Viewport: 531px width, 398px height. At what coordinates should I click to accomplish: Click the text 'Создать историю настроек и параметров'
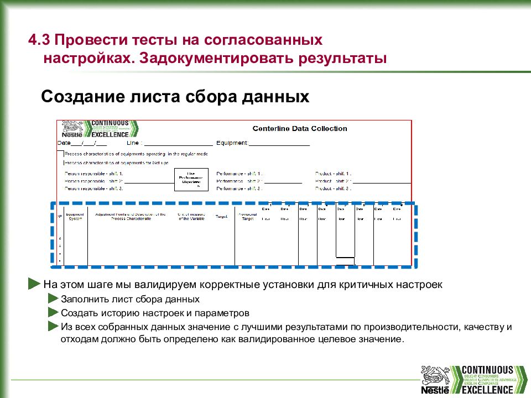pos(155,313)
